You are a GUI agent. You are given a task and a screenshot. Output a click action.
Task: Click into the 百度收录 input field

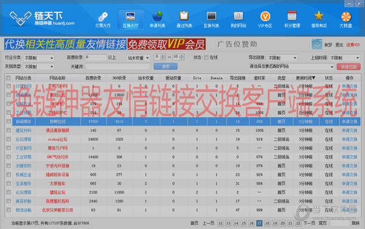click(96, 58)
